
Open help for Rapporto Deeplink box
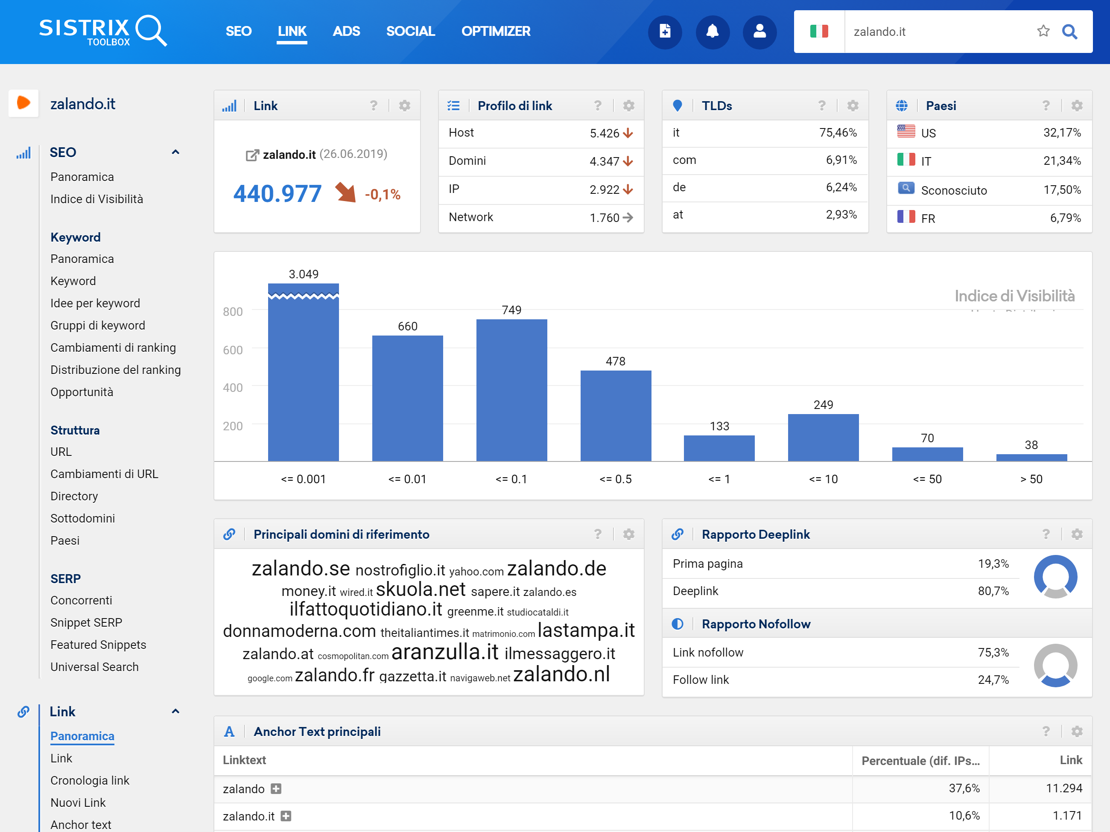pos(1046,534)
